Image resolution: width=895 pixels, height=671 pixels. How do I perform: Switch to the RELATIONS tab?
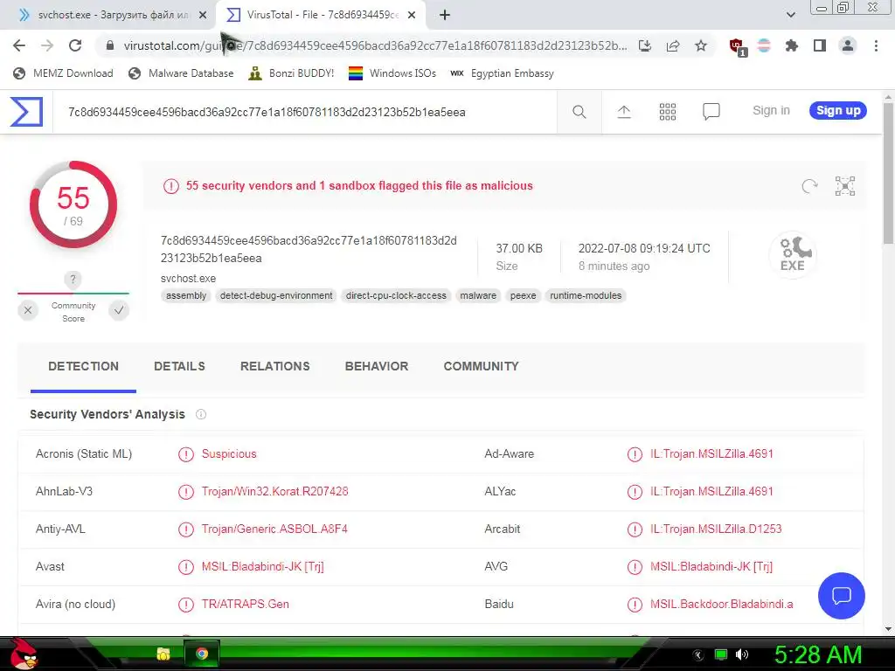275,366
